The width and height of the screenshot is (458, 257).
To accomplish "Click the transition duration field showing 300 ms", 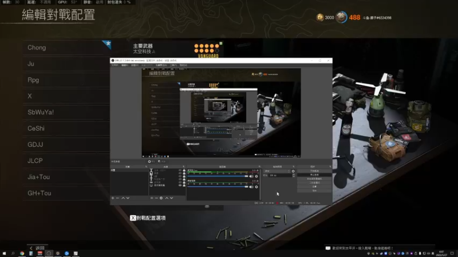I will 280,175.
